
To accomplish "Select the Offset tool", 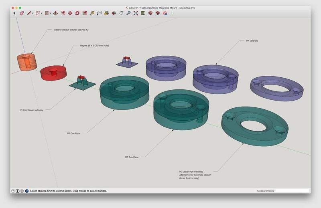I will pyautogui.click(x=63, y=13).
